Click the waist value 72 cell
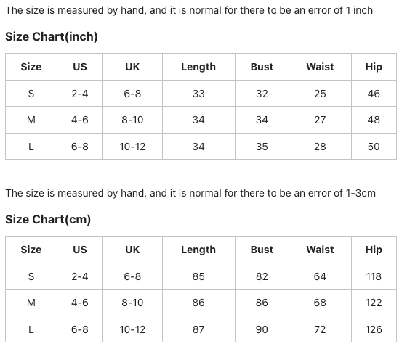 [x=320, y=329]
